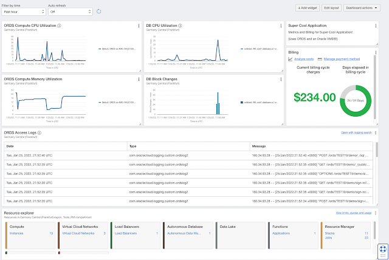
Task: Select log row dated 21:52:40 UTC
Action: pyautogui.click(x=188, y=156)
